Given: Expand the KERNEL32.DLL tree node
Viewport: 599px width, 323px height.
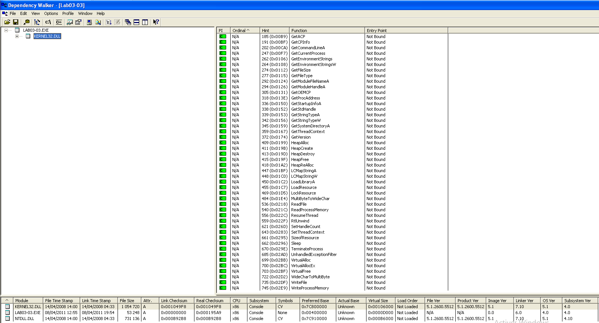Looking at the screenshot, I should tap(17, 36).
